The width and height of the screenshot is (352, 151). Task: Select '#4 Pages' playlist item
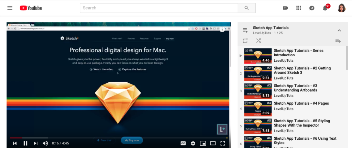coord(292,108)
